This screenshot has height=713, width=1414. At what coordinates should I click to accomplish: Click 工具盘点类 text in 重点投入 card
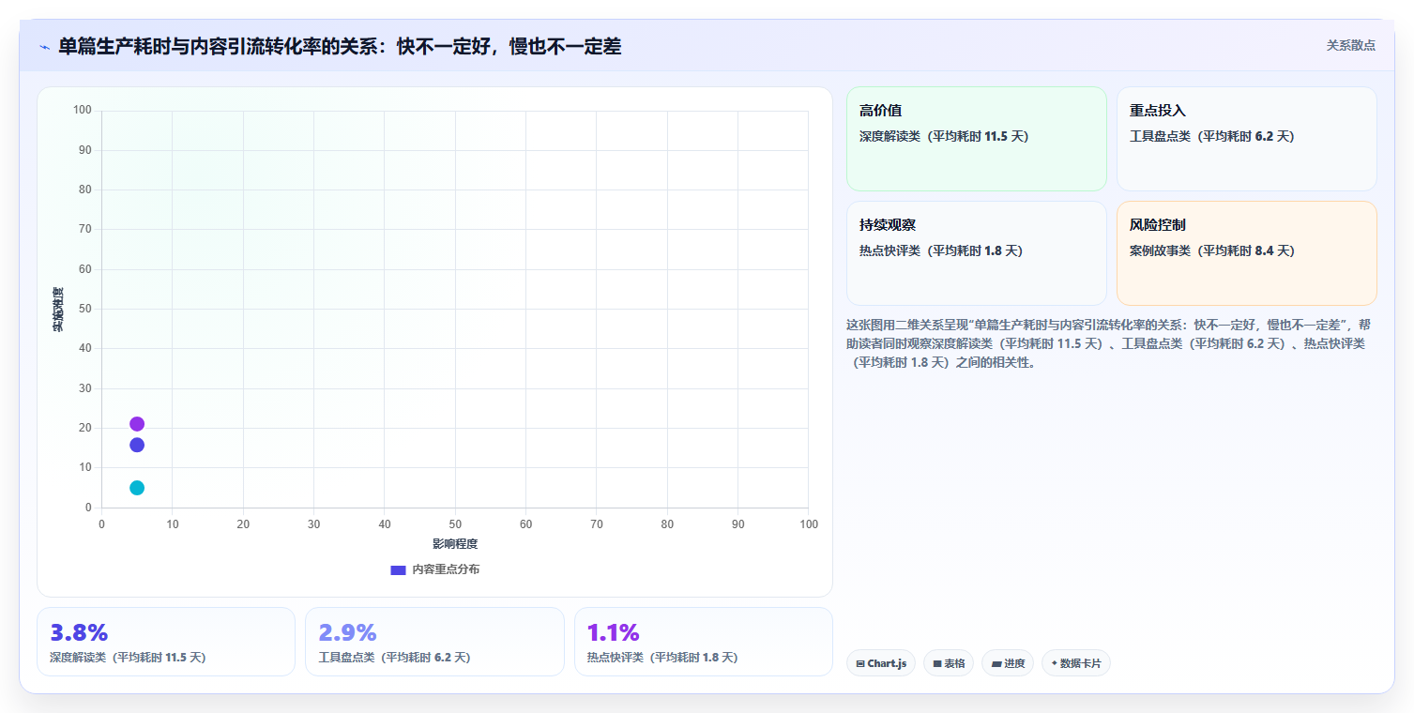[1212, 136]
